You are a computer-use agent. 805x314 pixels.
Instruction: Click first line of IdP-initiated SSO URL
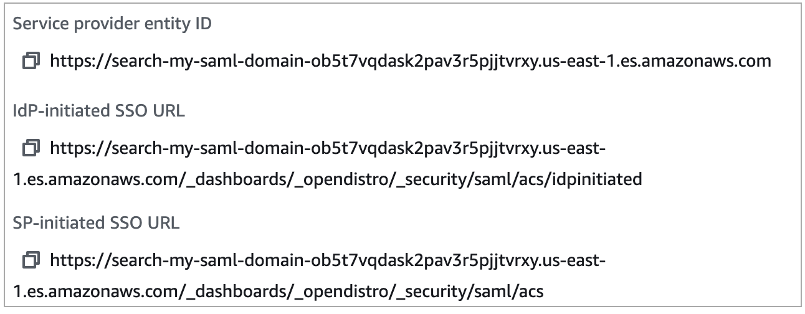click(x=328, y=148)
